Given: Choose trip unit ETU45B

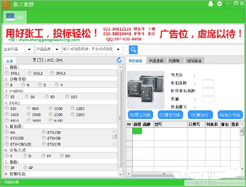Looking at the screenshot, I should 44,138.
